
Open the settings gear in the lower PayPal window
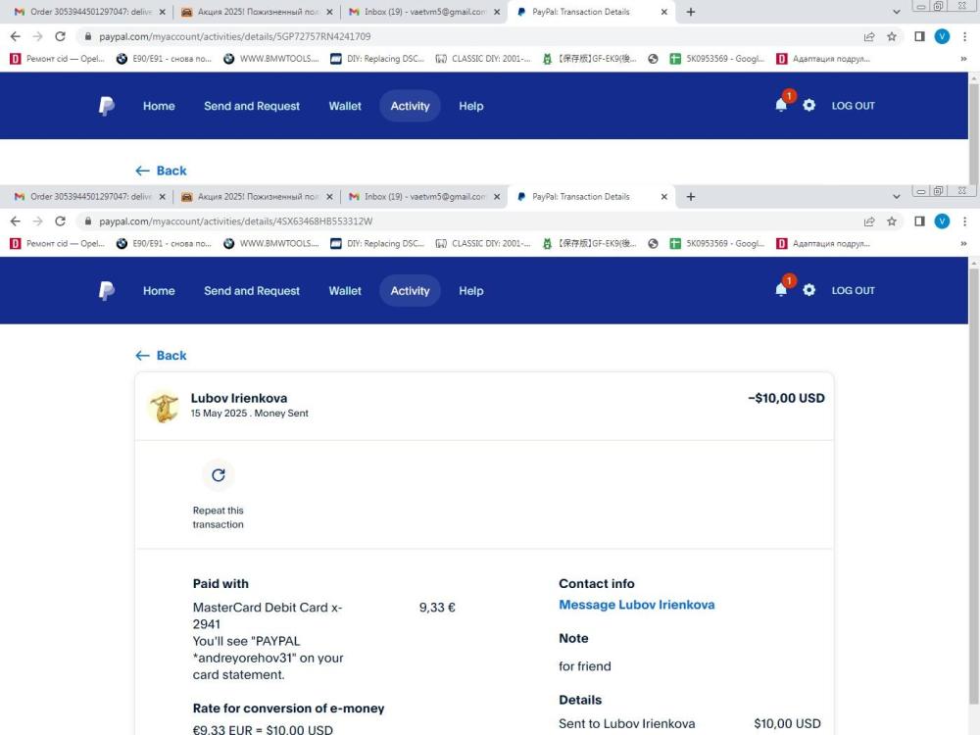pos(808,290)
